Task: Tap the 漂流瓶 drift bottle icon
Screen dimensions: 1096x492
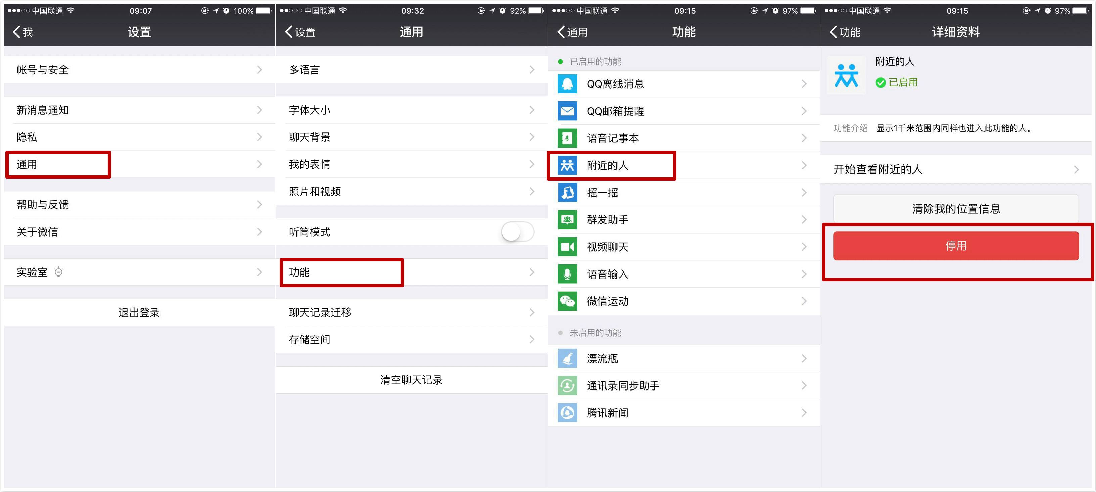Action: (x=567, y=358)
